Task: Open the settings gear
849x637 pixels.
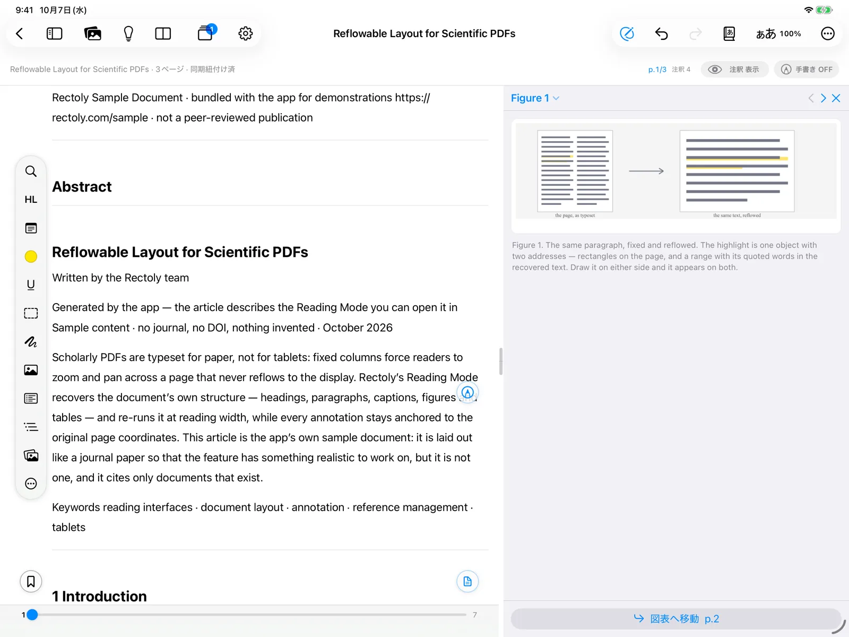Action: pos(246,34)
